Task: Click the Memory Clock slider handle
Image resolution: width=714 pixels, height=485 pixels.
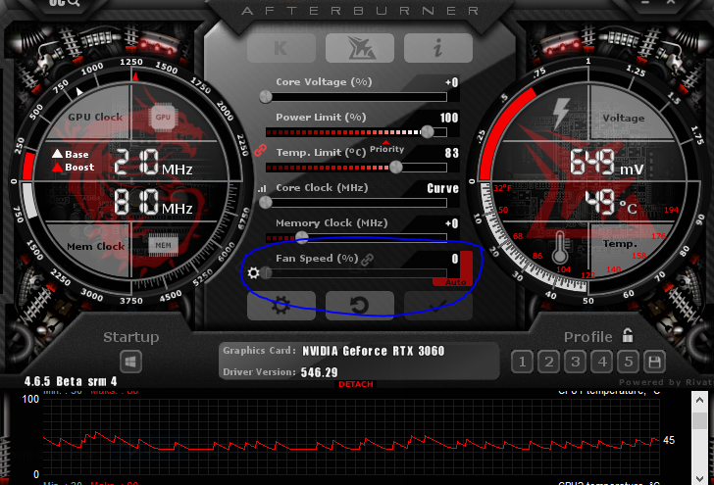Action: [301, 237]
